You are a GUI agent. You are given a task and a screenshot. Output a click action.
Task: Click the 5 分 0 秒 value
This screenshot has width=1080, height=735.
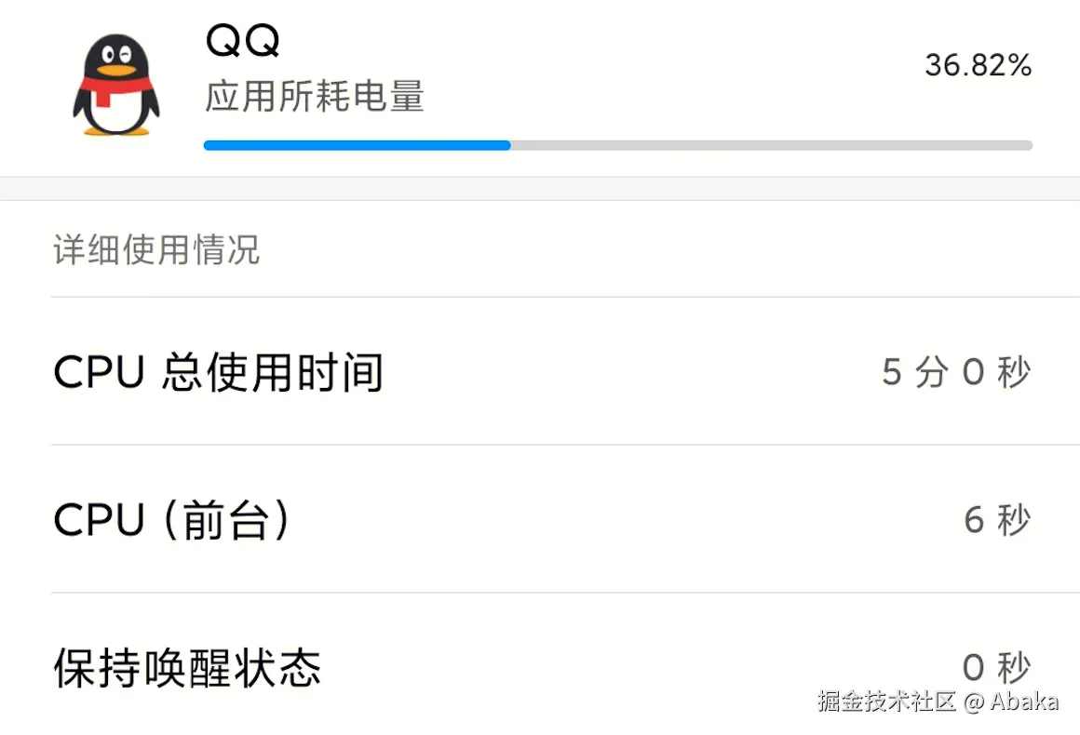pos(956,373)
